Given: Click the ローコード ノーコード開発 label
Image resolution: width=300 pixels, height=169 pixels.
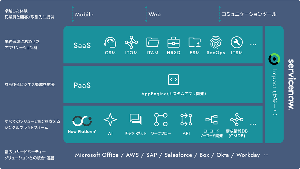Looking at the screenshot, I should click(x=211, y=133).
